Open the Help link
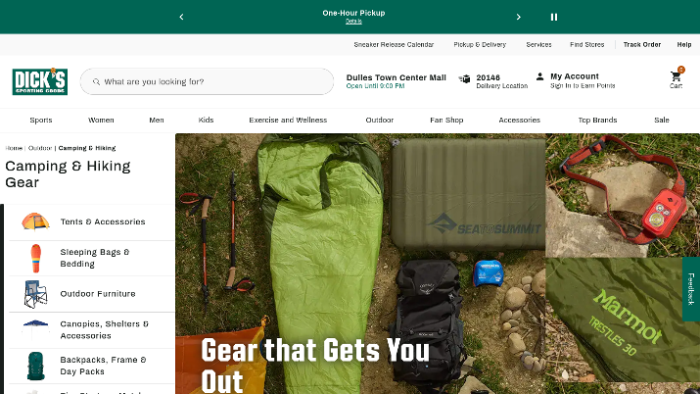 (684, 45)
